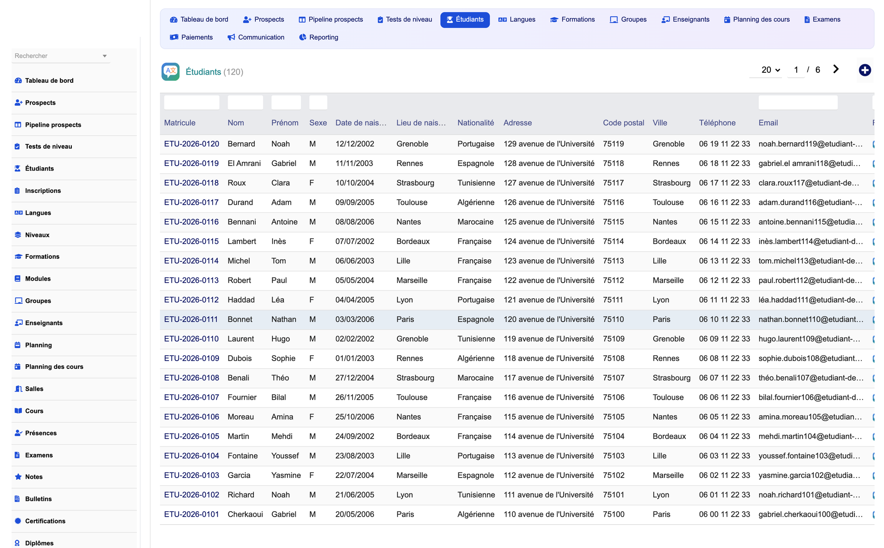
Task: Open the Enseignants top tab
Action: point(685,20)
